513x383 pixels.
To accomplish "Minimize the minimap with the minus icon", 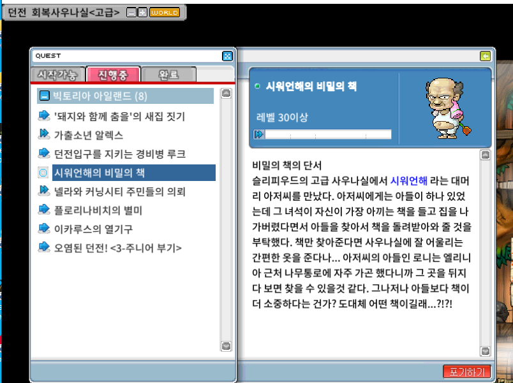I will pyautogui.click(x=131, y=13).
